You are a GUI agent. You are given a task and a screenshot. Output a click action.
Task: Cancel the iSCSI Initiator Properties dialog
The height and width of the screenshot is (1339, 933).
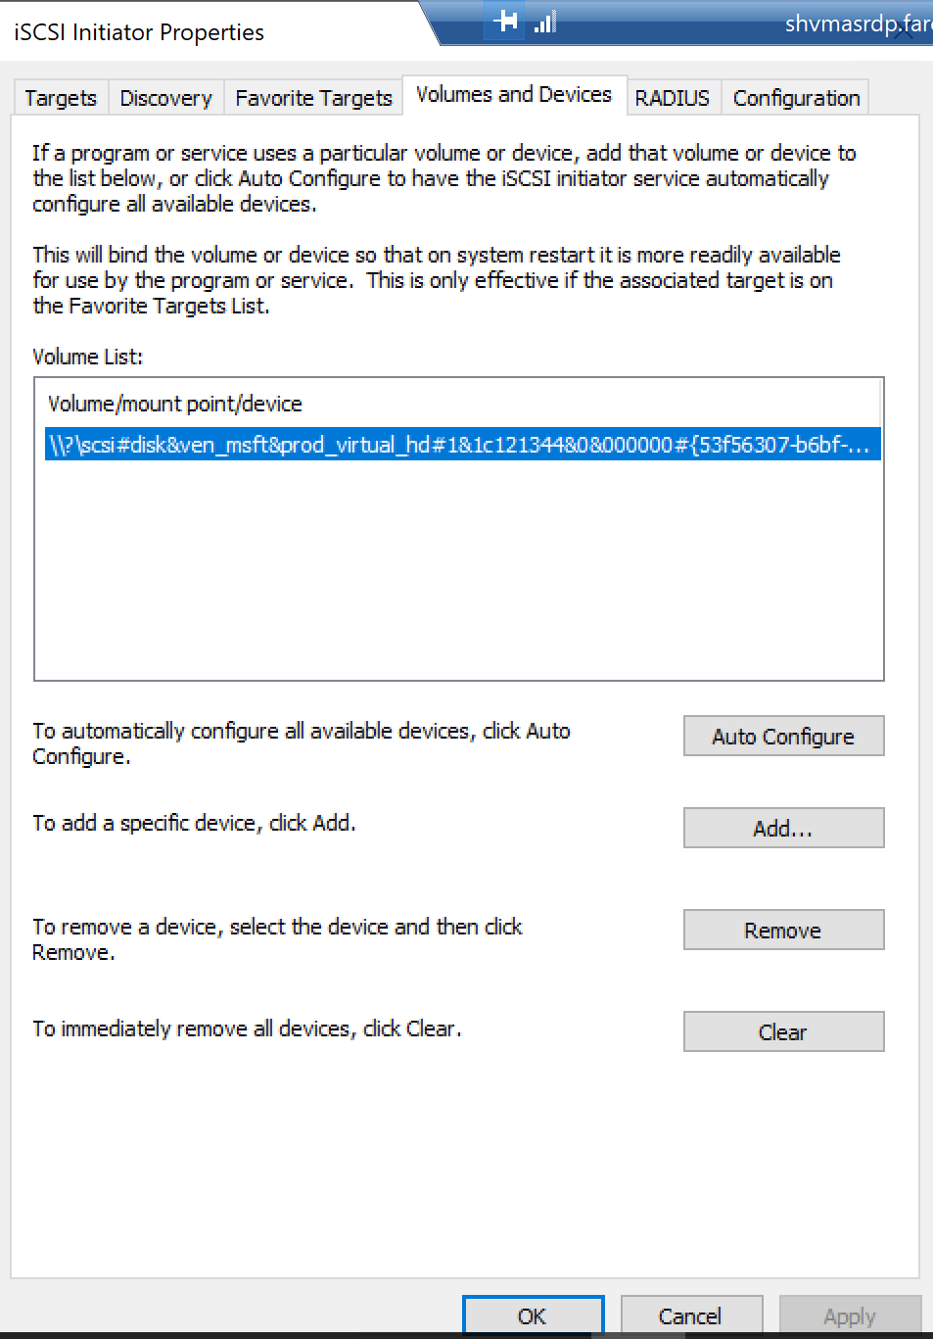tap(690, 1316)
